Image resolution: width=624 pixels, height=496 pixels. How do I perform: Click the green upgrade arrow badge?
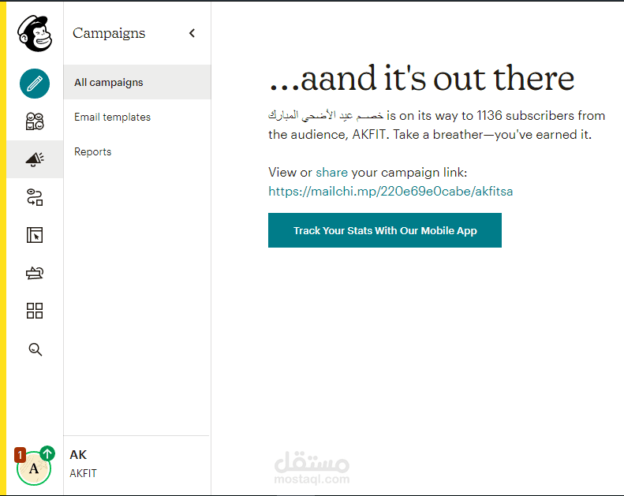(48, 453)
